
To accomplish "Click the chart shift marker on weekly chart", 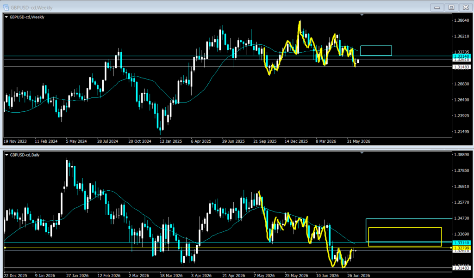I will 362,14.
